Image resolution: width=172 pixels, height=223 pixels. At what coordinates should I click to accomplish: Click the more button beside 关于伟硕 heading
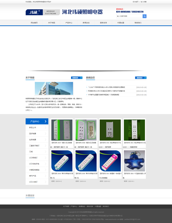point(76,78)
